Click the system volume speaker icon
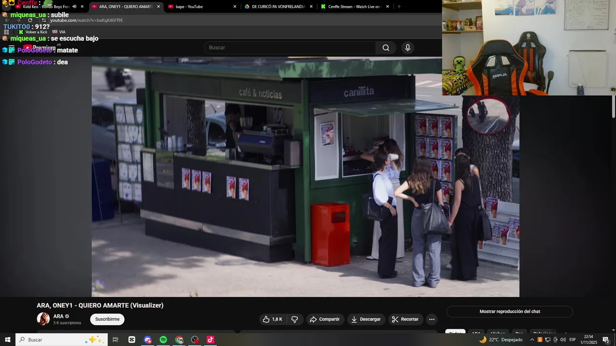Viewport: 616px width, 346px height. 563,340
